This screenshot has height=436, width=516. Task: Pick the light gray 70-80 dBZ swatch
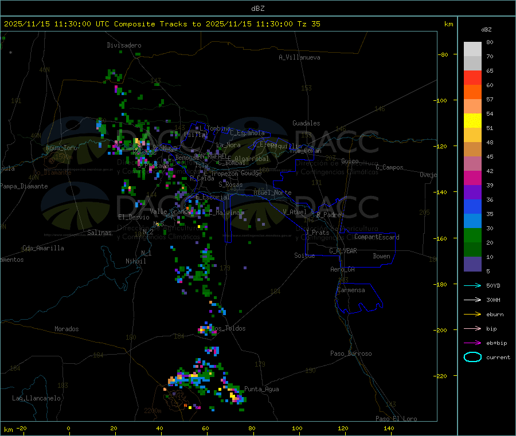[472, 49]
